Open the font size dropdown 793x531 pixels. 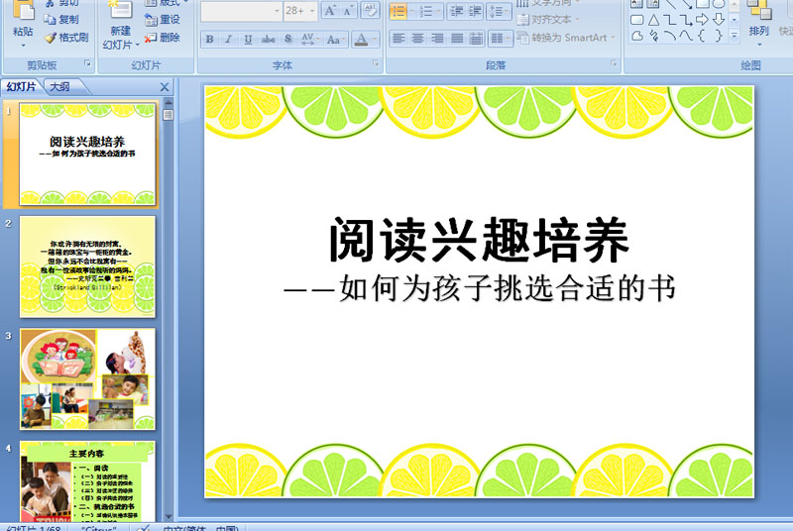click(x=312, y=11)
